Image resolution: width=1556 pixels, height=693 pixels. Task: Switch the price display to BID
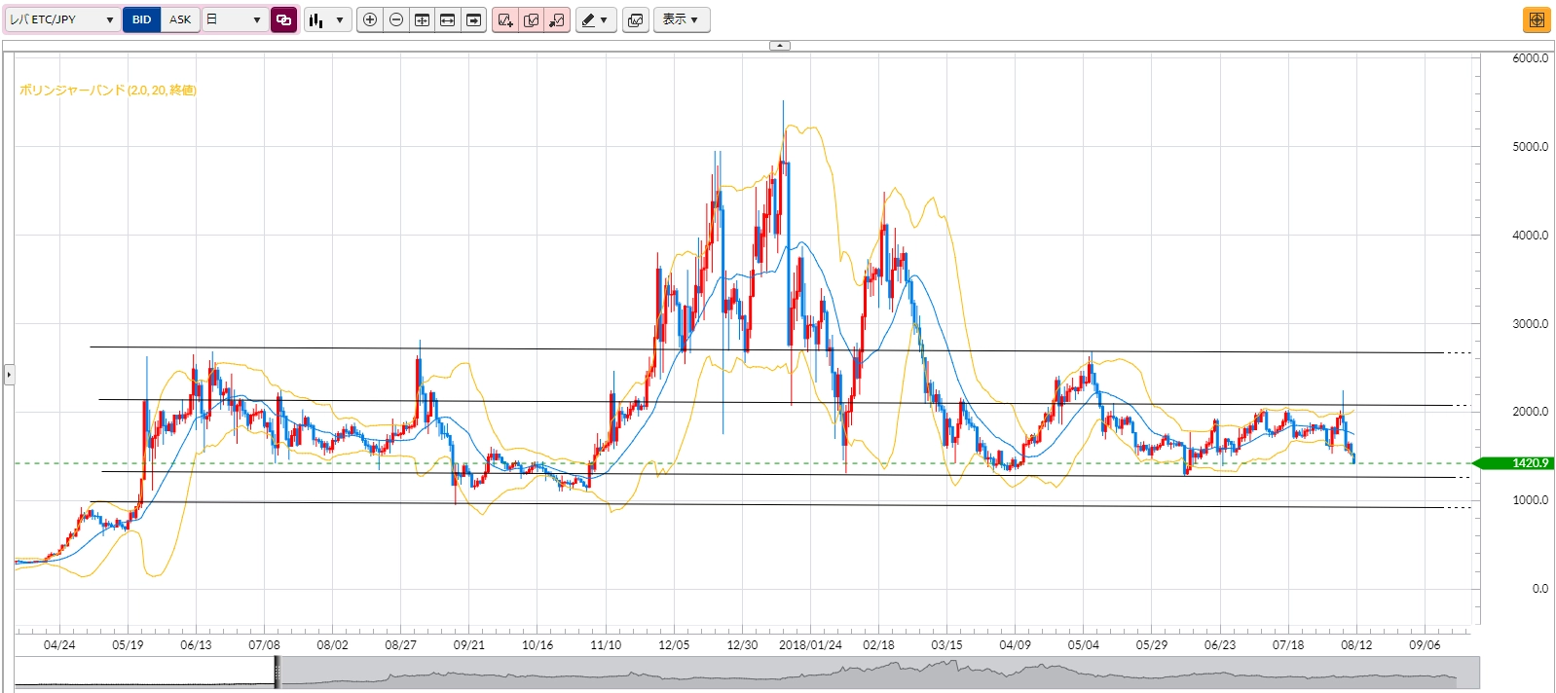tap(142, 19)
